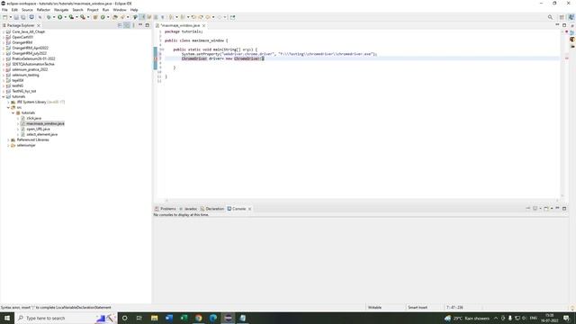Expand JRE System Library node
The image size is (576, 324).
pyautogui.click(x=8, y=102)
